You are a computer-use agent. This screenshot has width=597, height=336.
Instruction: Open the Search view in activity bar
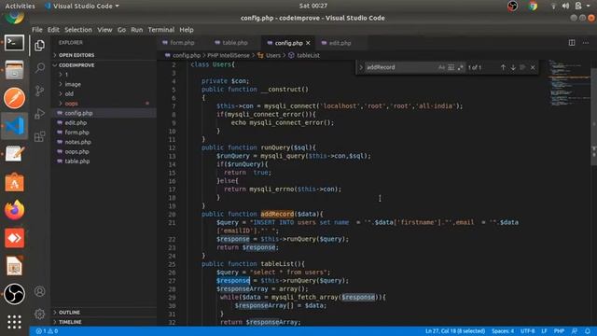pyautogui.click(x=39, y=68)
